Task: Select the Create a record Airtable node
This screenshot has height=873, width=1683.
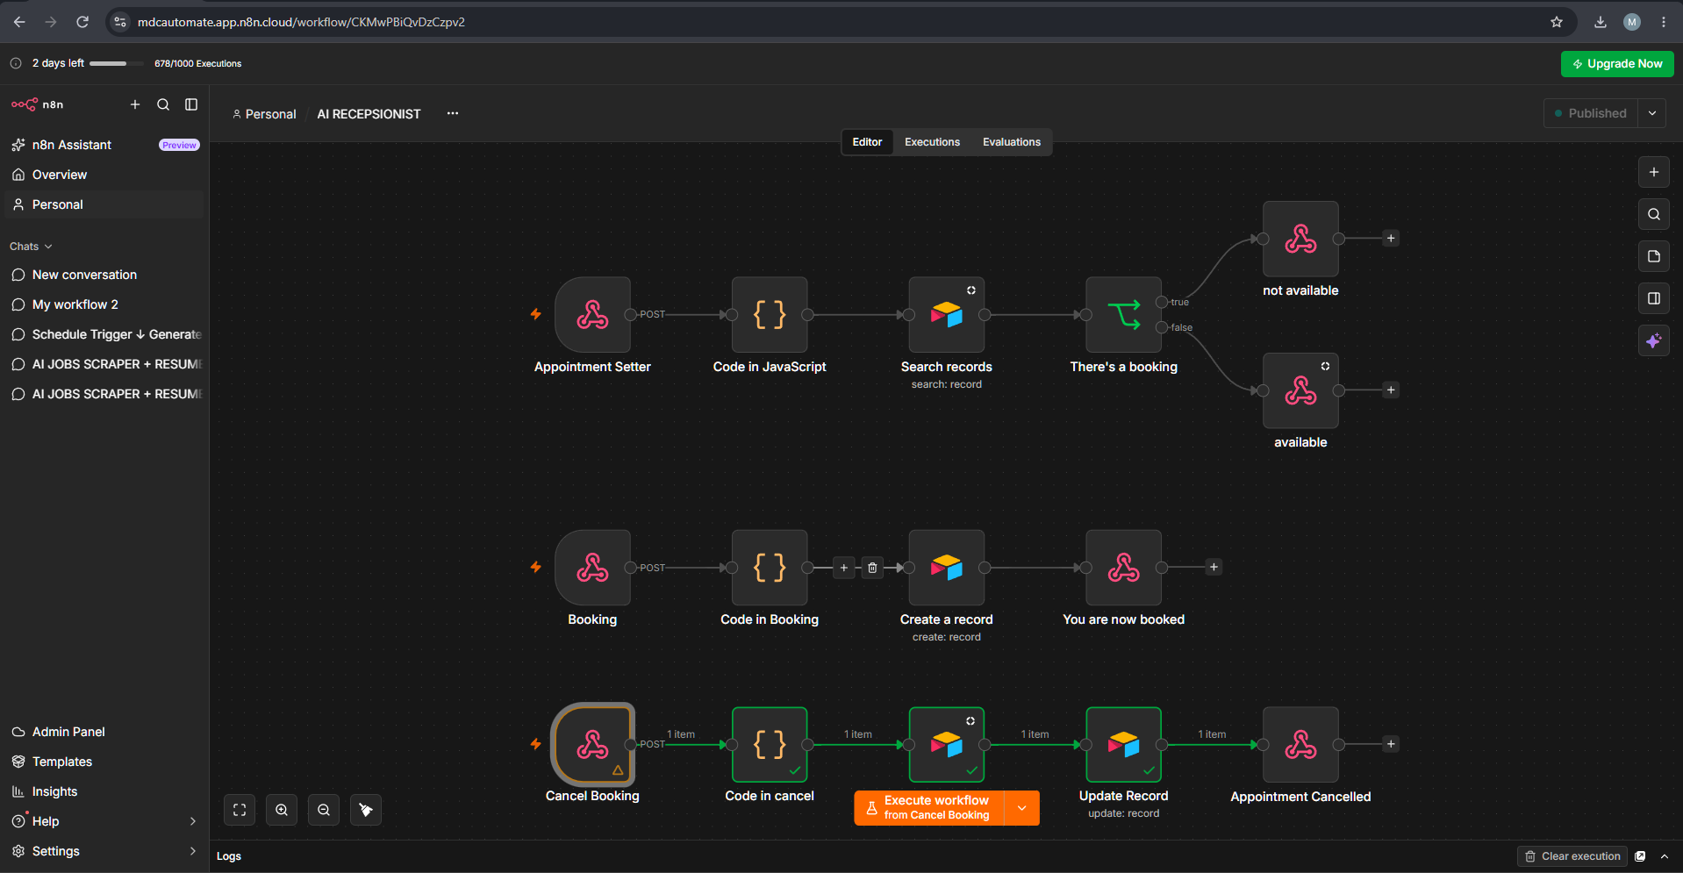Action: click(x=947, y=568)
